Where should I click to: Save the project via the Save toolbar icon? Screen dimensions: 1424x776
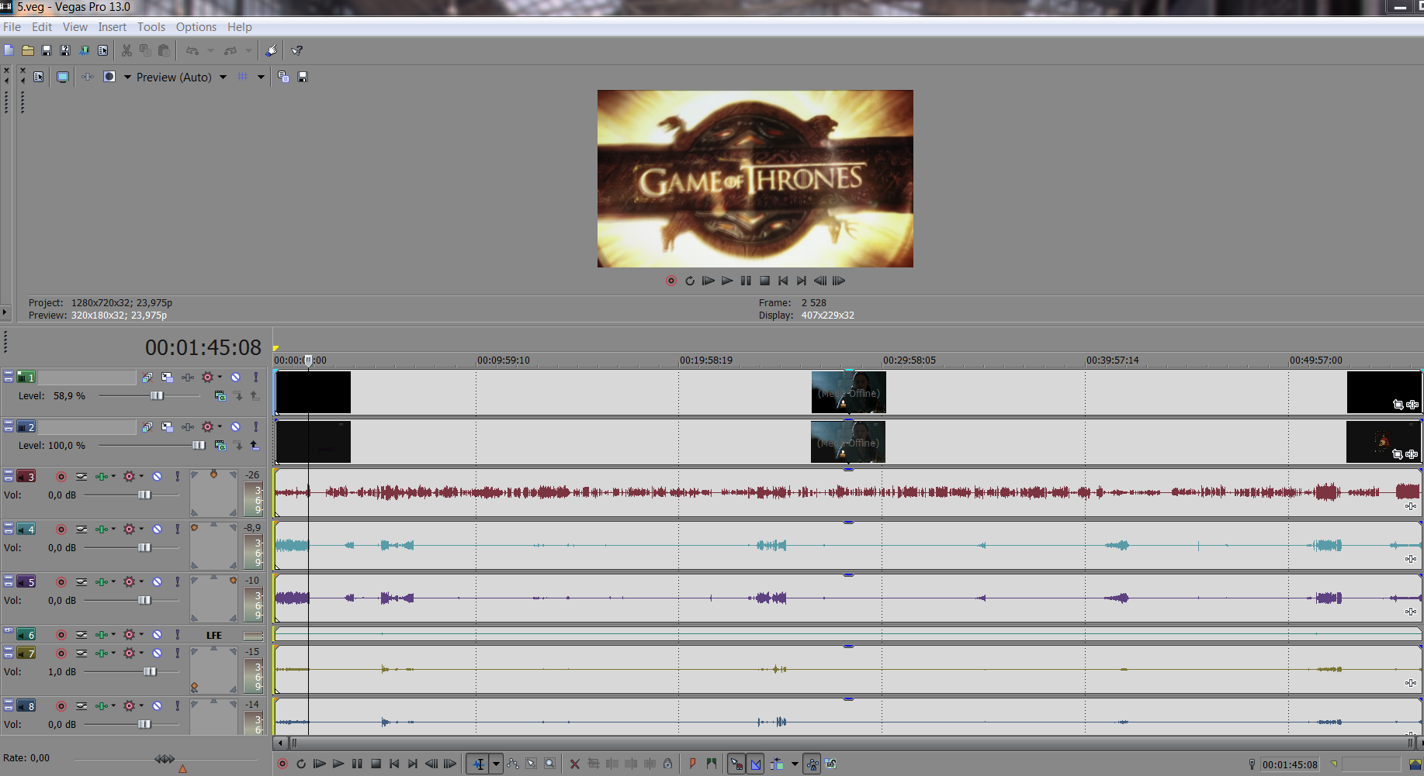[x=47, y=50]
